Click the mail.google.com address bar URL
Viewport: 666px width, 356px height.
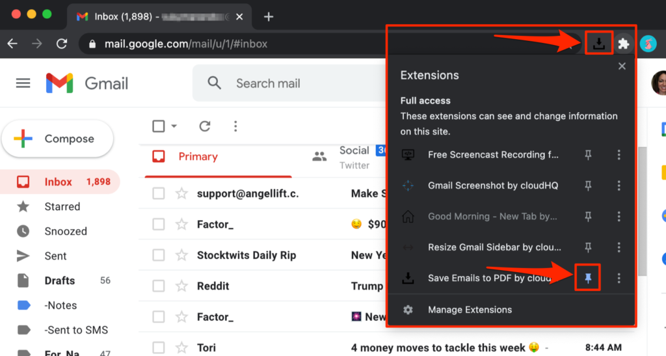point(186,44)
